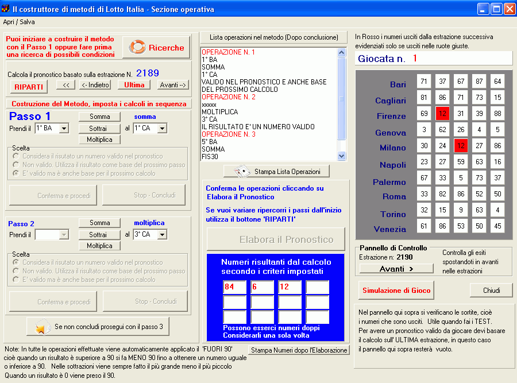Click Conferma e procedi in Passo 1
Image resolution: width=517 pixels, height=383 pixels.
point(53,195)
